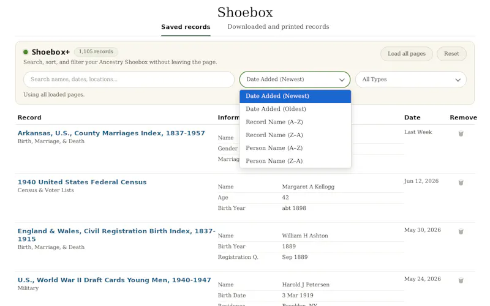Screen dimensions: 490x306
Task: Click the Last Week date entry
Action: pos(418,132)
